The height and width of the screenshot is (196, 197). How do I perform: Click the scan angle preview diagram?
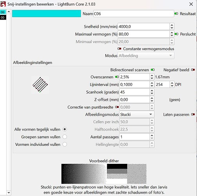tap(40, 85)
